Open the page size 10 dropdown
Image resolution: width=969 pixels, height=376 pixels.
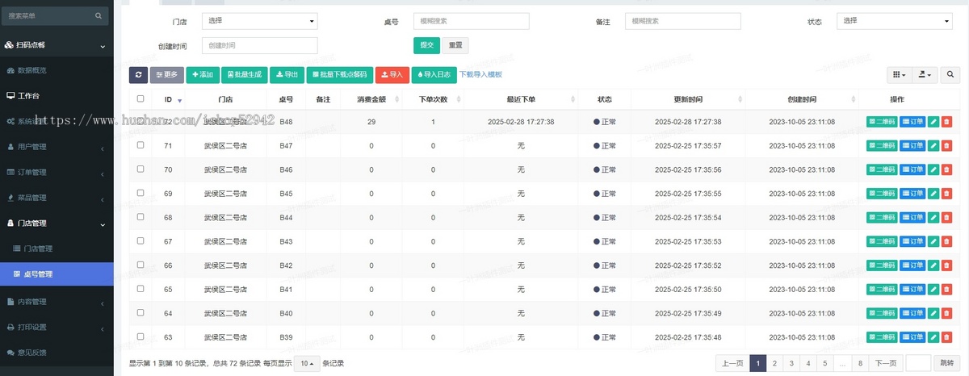click(307, 363)
